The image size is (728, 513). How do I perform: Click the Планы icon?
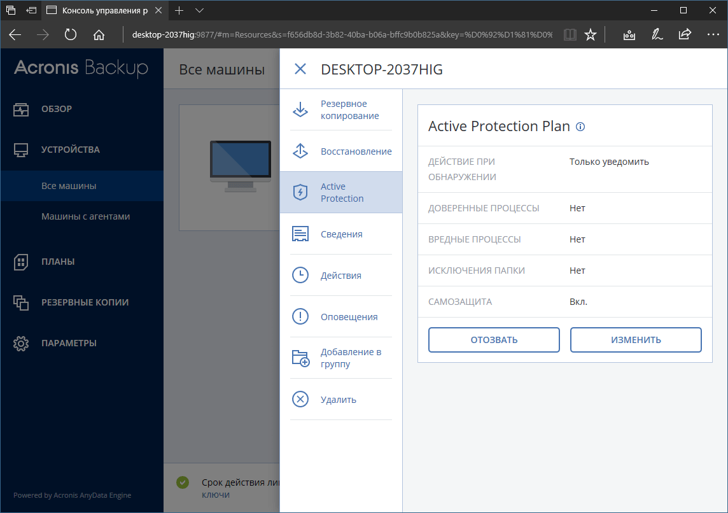pos(21,262)
